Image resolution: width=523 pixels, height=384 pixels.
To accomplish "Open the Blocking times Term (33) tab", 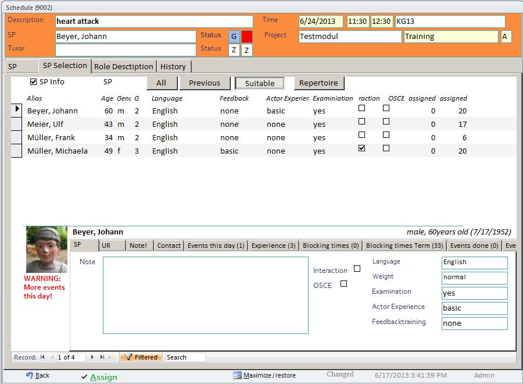I will click(405, 246).
